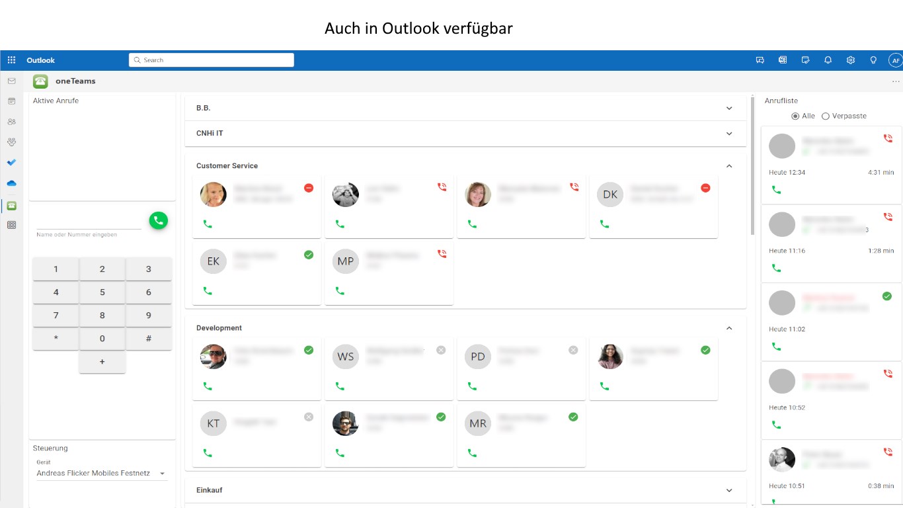Click the hash dial pad key
The width and height of the screenshot is (903, 508).
[x=149, y=339]
